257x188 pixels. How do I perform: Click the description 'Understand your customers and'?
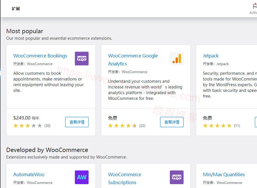[x=139, y=81]
